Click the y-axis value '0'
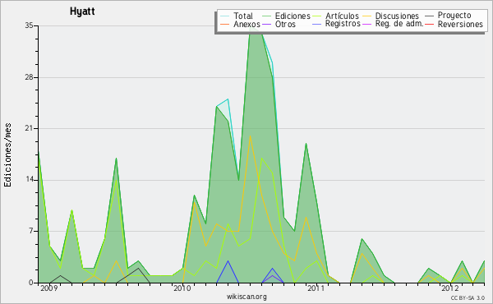Screen dimensions: 493x304 tap(31, 283)
